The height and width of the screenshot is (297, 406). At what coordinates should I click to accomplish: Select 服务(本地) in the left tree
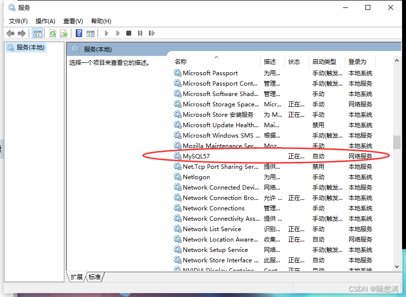point(30,48)
